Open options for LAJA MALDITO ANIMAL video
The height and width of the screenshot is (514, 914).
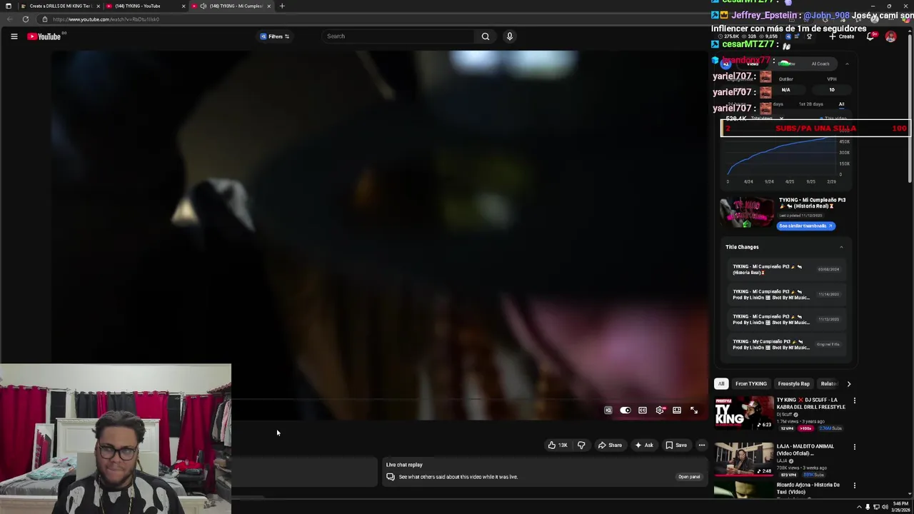click(x=854, y=447)
